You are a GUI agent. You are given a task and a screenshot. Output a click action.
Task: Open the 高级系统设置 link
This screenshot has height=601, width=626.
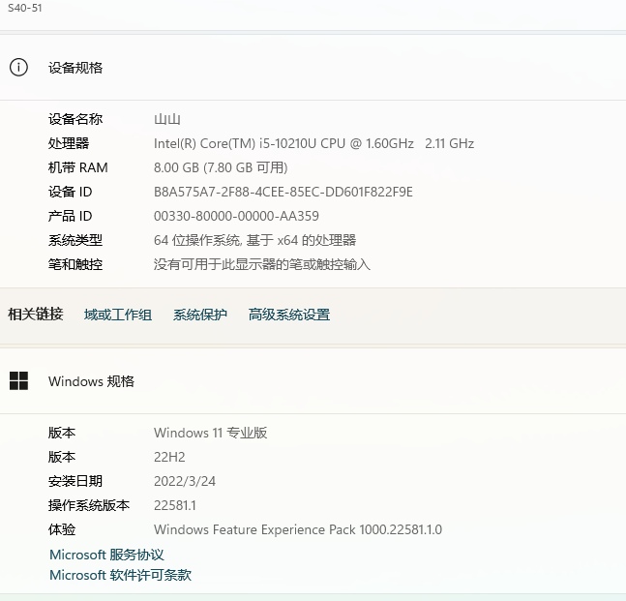pos(289,315)
